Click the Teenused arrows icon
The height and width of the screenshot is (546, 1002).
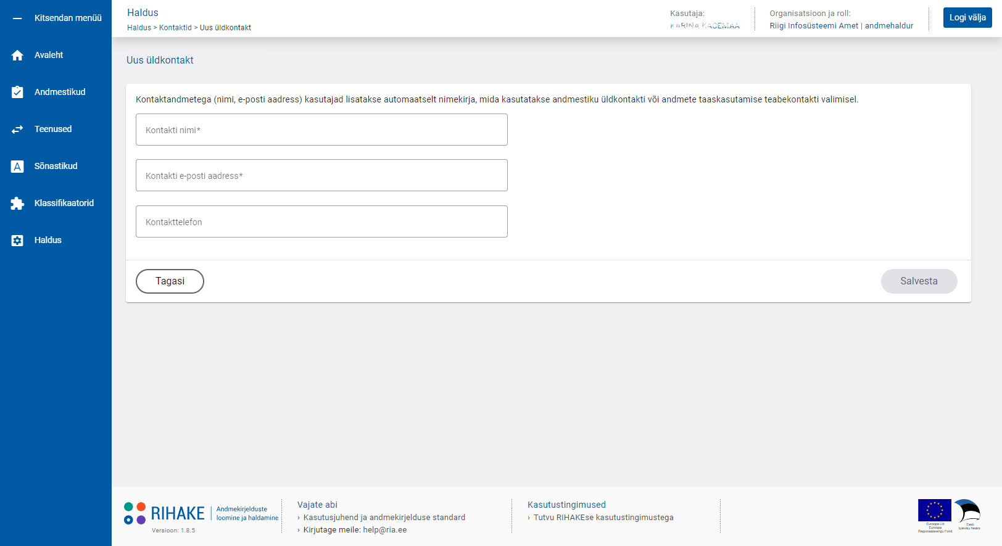17,129
